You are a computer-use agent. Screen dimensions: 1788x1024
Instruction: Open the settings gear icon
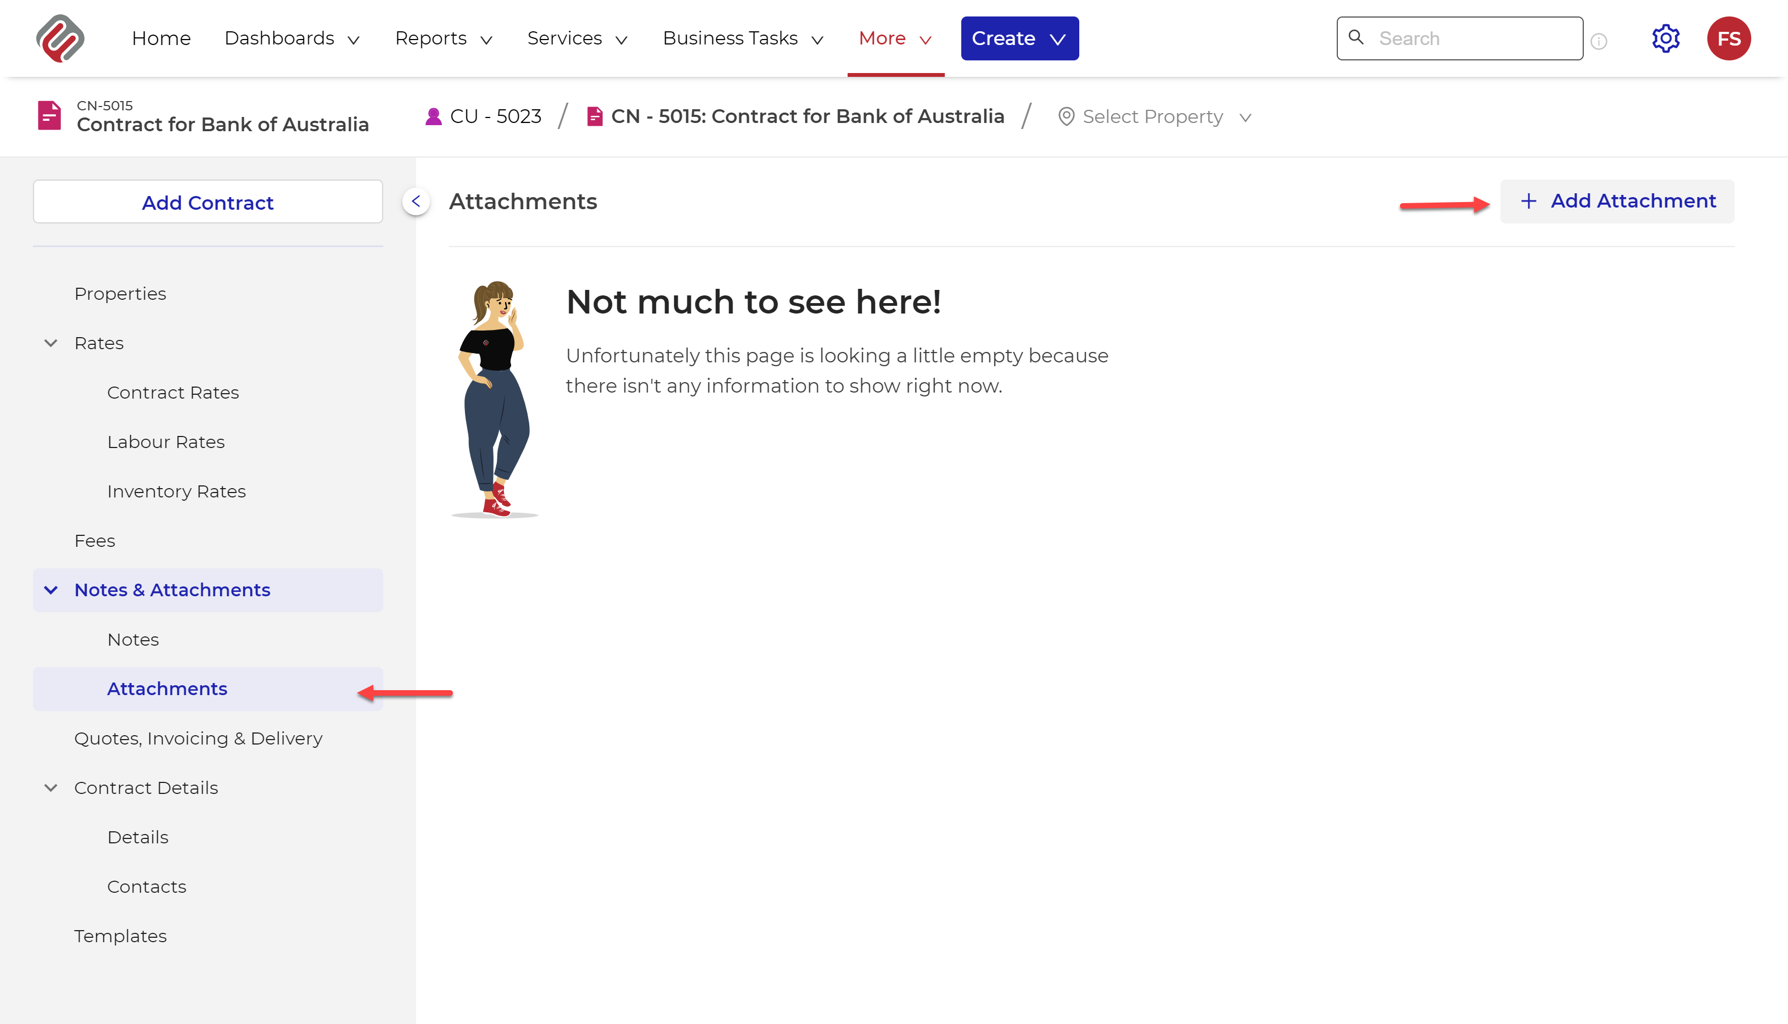tap(1665, 38)
